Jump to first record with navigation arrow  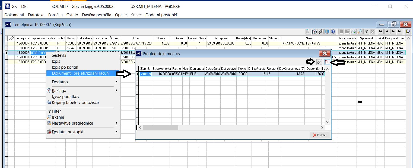tap(381, 31)
